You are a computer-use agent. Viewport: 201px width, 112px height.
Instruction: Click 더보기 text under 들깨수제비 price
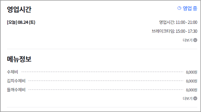187,99
